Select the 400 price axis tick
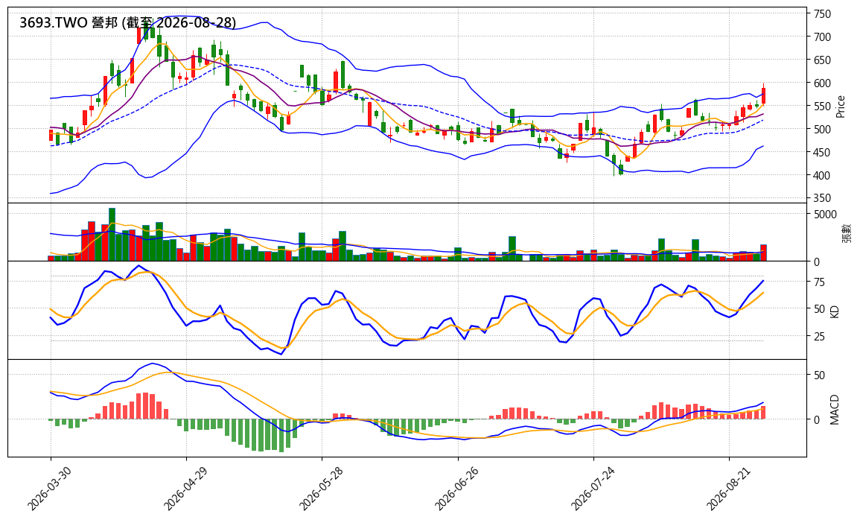 822,175
